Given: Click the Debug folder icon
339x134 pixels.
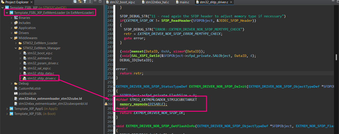Looking at the screenshot, I should click(x=16, y=84).
